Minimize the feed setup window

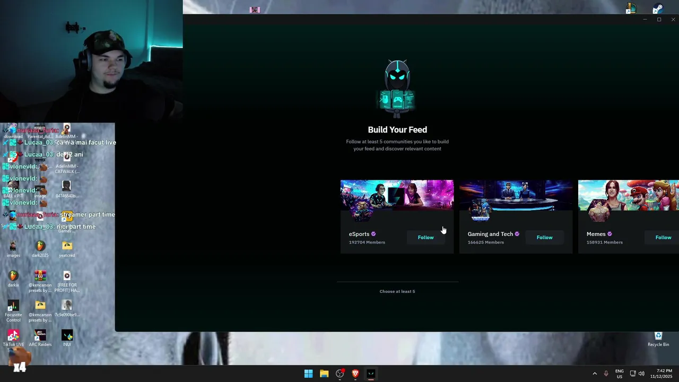click(x=645, y=20)
